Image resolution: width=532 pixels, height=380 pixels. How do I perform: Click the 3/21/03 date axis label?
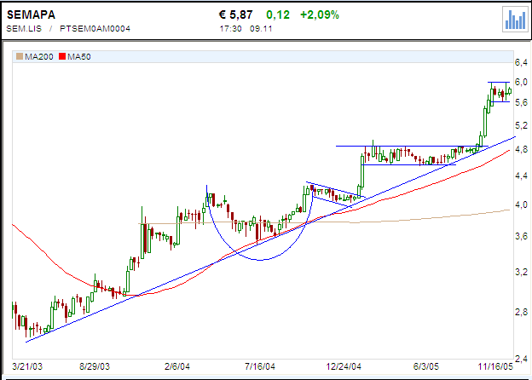[x=27, y=366]
